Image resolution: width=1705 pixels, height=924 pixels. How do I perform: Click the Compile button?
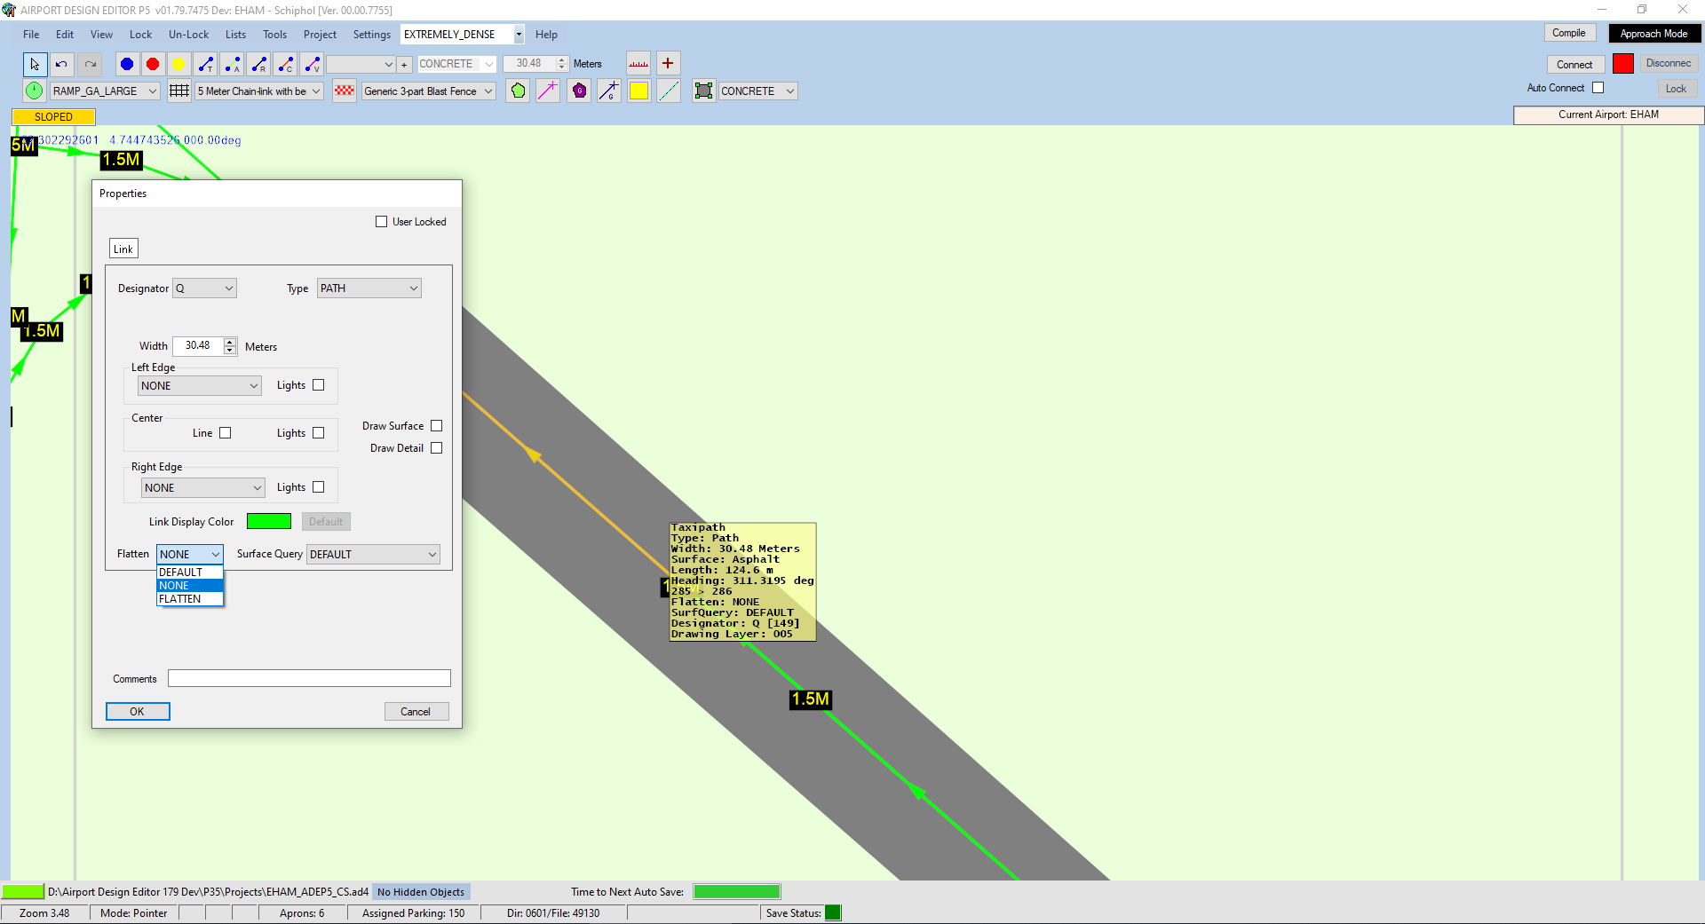click(1568, 33)
